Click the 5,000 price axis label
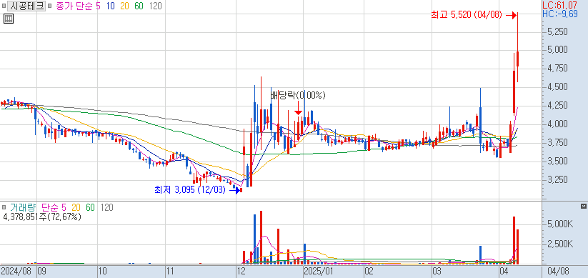Viewport: 588px width, 278px height. click(557, 50)
